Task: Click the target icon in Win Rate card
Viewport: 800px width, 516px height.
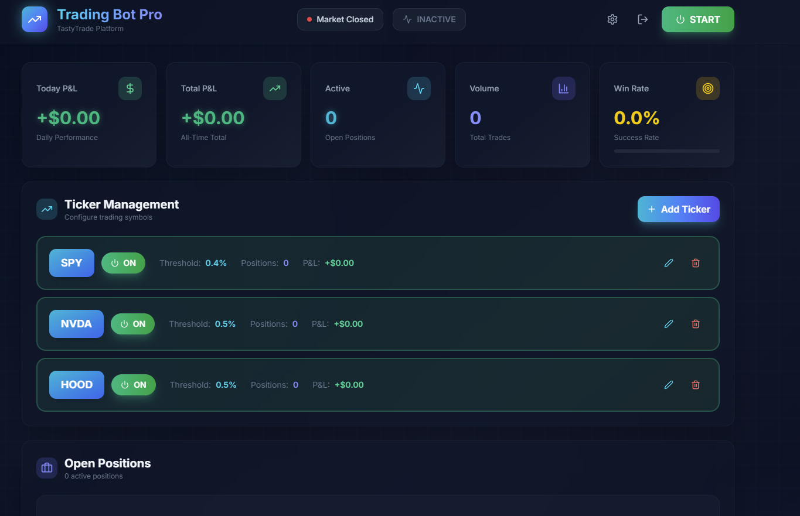Action: [708, 88]
